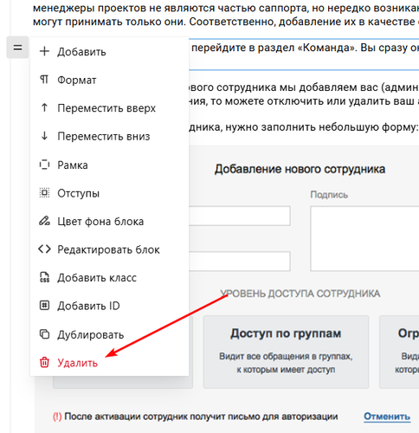The image size is (419, 433).
Task: Click the block handle menu button
Action: pyautogui.click(x=17, y=48)
